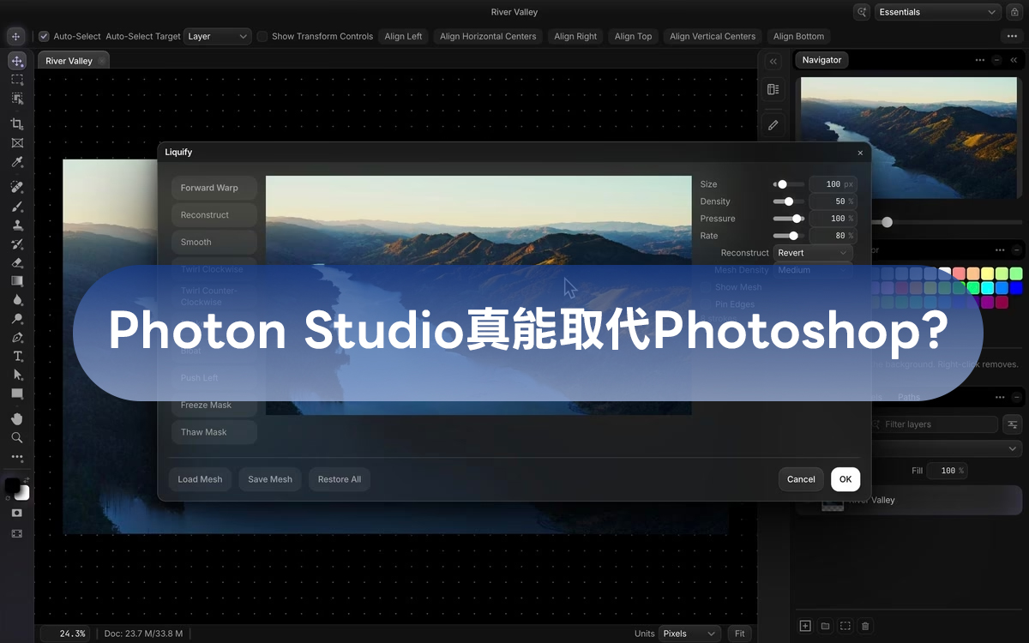This screenshot has width=1029, height=643.
Task: Toggle Quick Mask mode icon
Action: tap(17, 513)
